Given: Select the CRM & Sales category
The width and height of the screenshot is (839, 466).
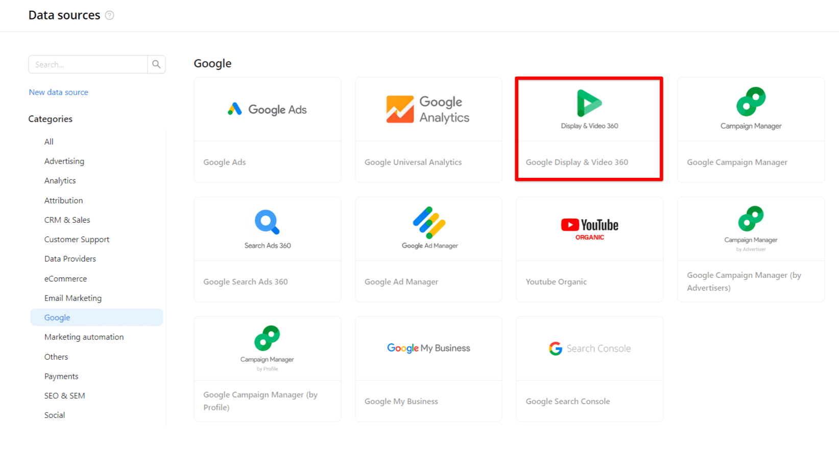Looking at the screenshot, I should tap(67, 220).
